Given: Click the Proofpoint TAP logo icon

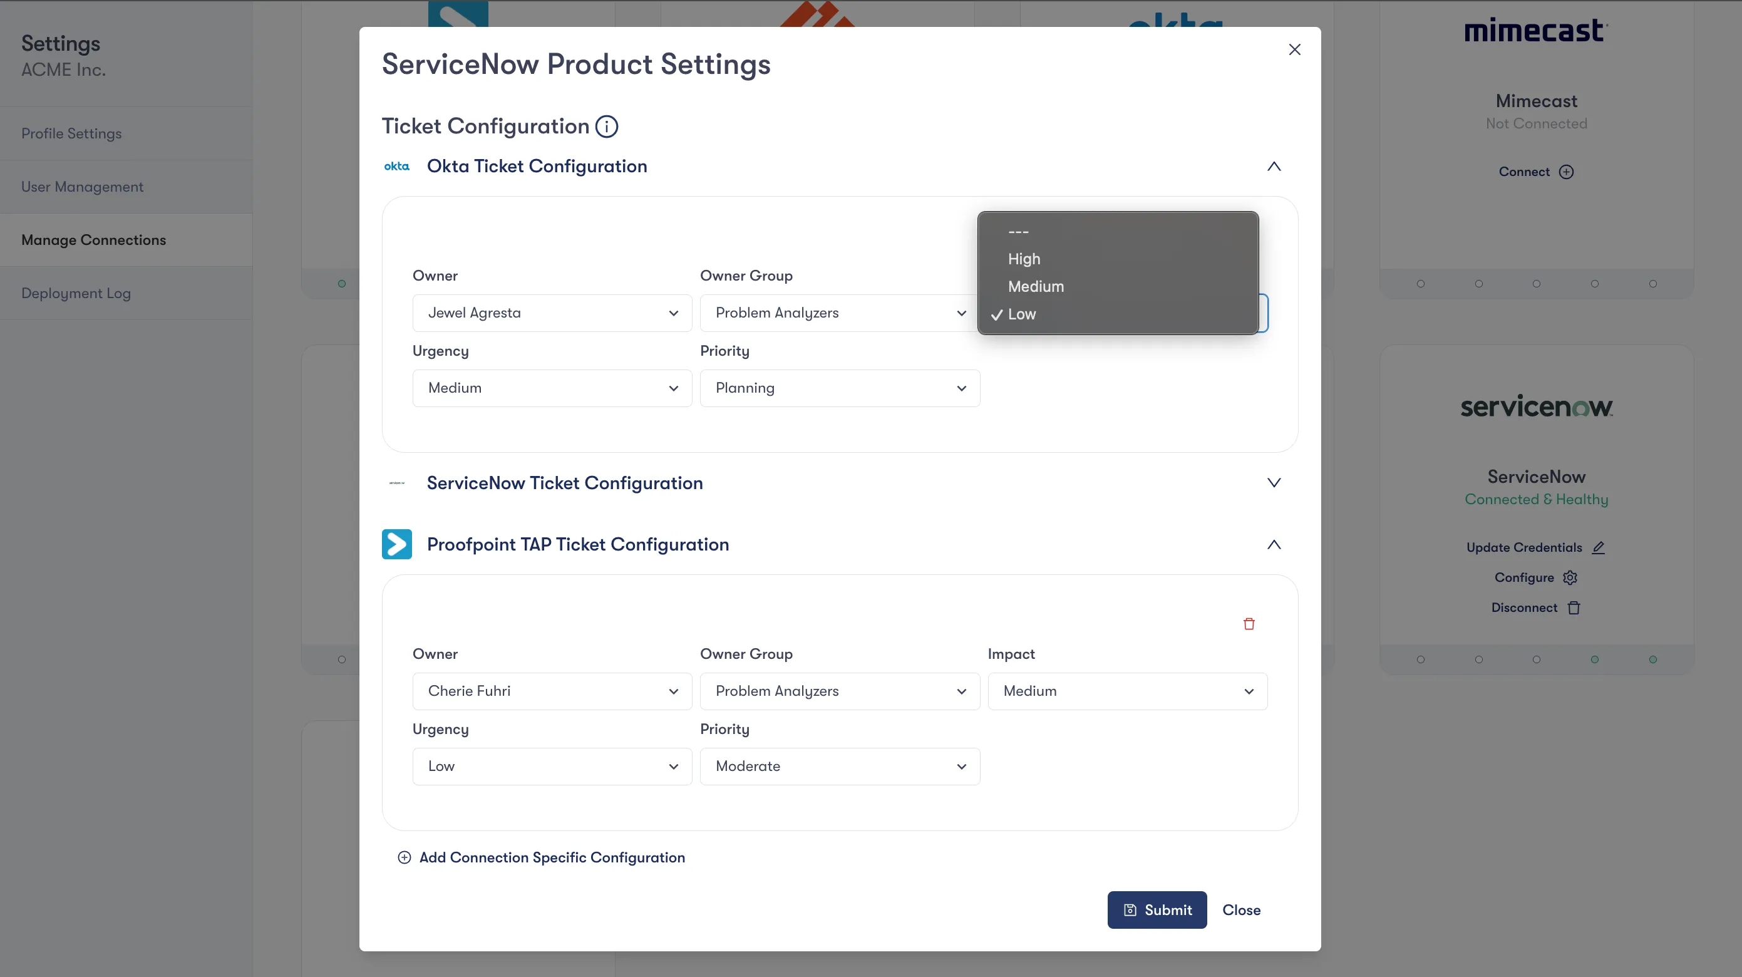Looking at the screenshot, I should coord(396,544).
